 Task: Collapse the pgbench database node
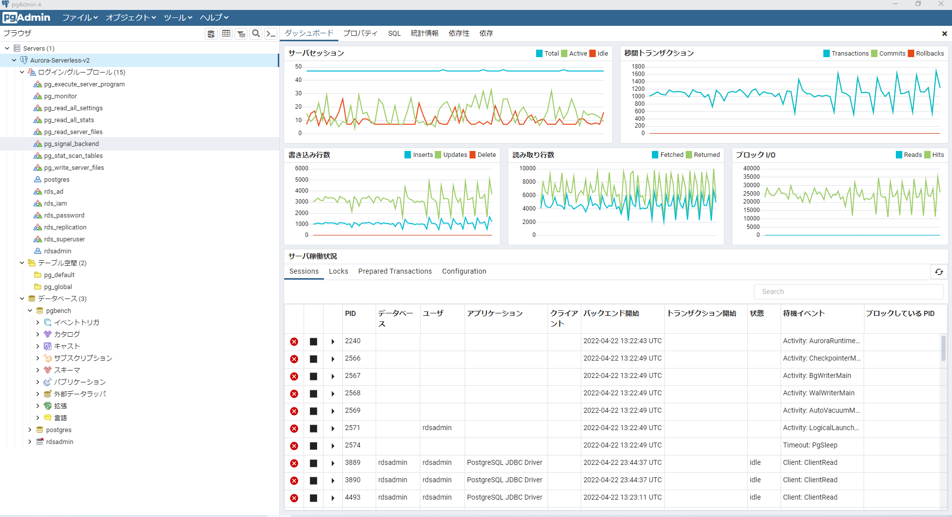click(x=30, y=311)
